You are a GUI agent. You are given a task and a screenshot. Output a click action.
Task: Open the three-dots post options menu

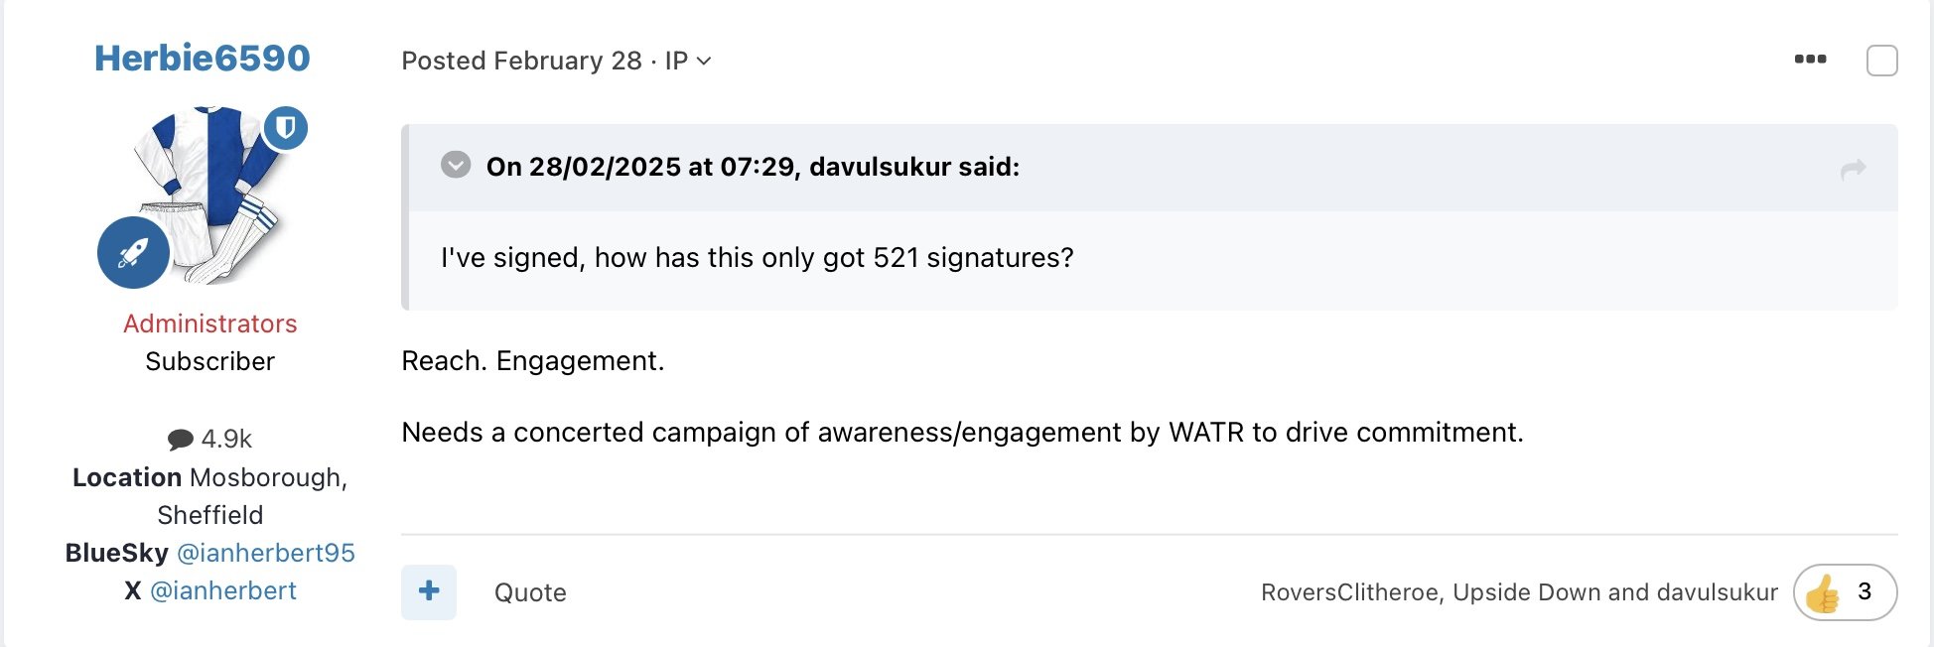[x=1810, y=60]
